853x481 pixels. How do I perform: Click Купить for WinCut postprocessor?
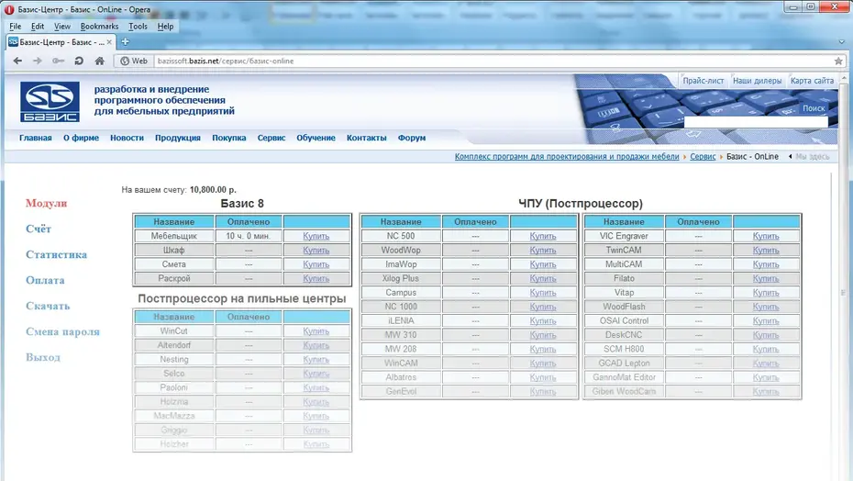316,331
